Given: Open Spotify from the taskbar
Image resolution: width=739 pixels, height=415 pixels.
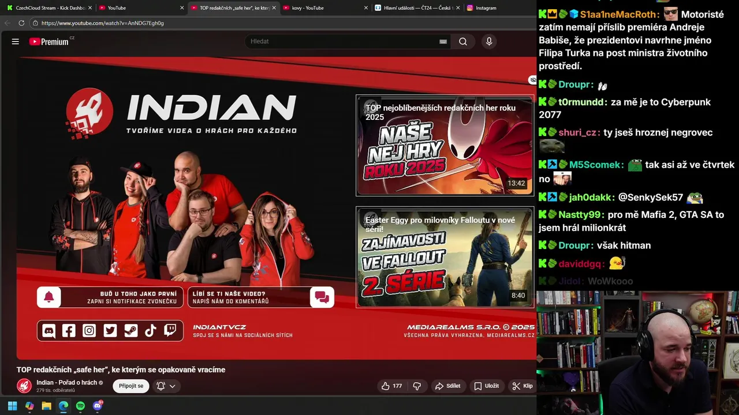Looking at the screenshot, I should pos(80,406).
